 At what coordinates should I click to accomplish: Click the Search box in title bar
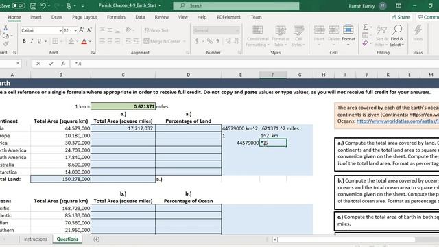point(236,5)
